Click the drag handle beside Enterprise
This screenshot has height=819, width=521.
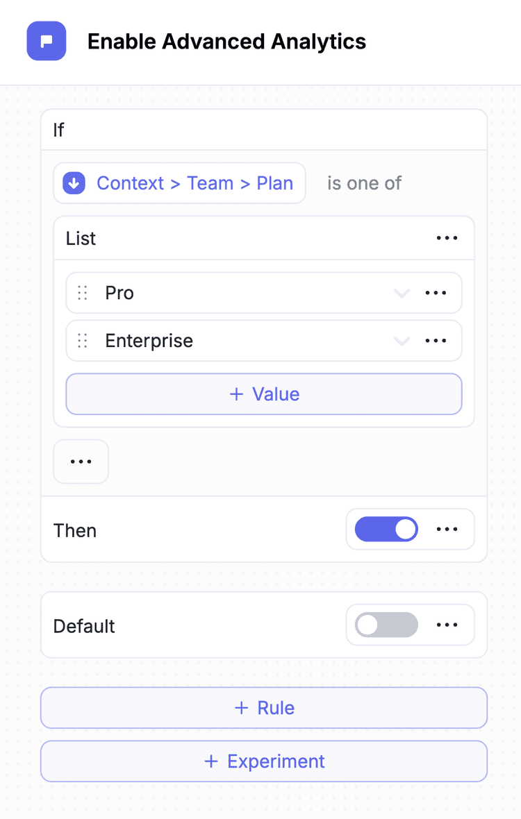(83, 341)
